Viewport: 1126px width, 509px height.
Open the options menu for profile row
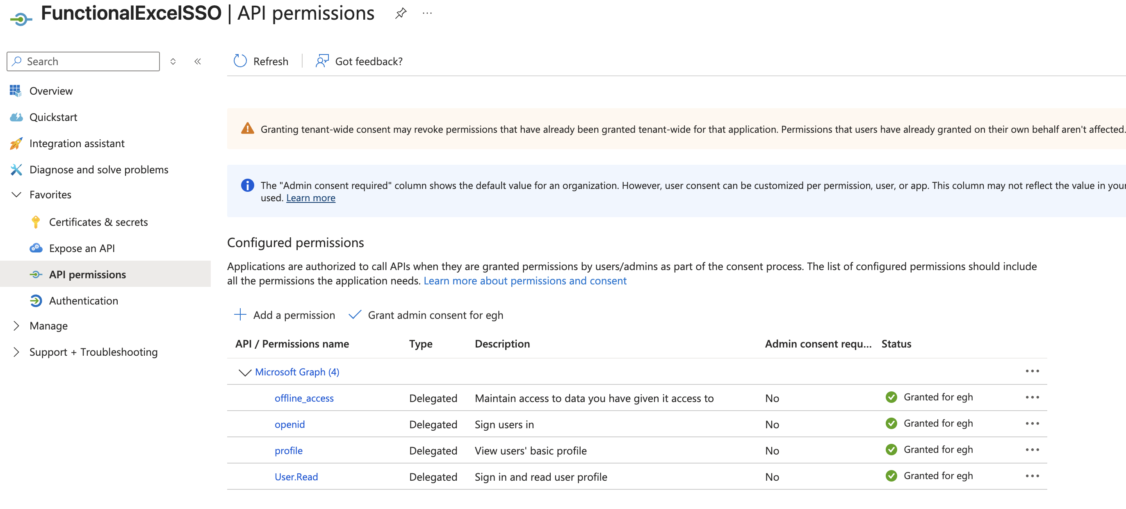click(x=1032, y=450)
